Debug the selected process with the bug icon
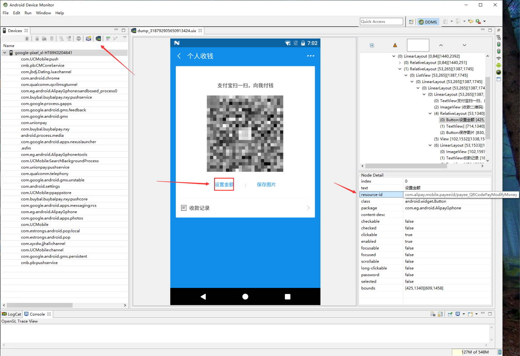The image size is (520, 356). click(27, 38)
